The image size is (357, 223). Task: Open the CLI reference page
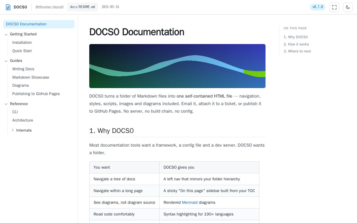tap(15, 112)
